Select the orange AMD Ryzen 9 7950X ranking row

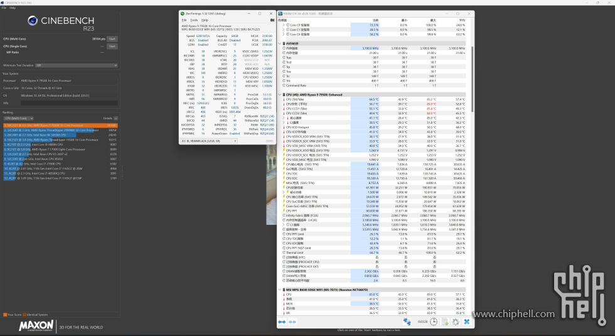[60, 126]
